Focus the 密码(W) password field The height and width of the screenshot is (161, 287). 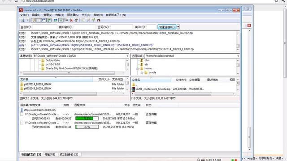coord(122,27)
